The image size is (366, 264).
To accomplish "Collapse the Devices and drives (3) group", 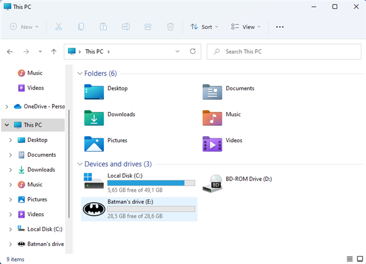I will [80, 164].
